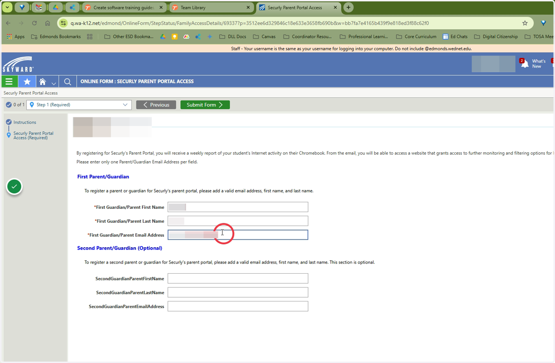The width and height of the screenshot is (555, 363).
Task: Go to the browser home page
Action: (48, 23)
